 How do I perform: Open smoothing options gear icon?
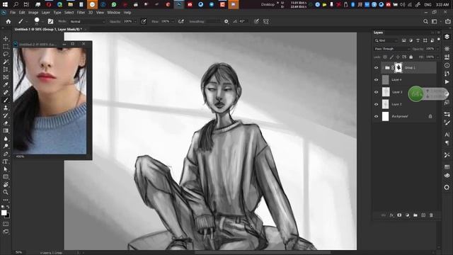pos(226,21)
